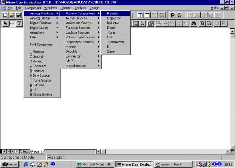Image resolution: width=235 pixels, height=168 pixels.
Task: Expand the Waveform Sources submenu
Action: (x=80, y=23)
